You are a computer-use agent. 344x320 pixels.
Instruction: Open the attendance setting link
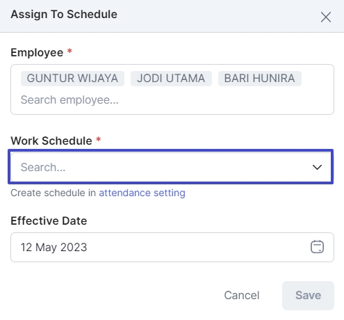click(142, 193)
